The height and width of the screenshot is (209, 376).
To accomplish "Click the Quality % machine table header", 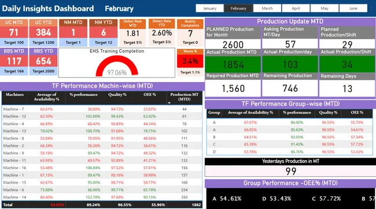I will [117, 95].
